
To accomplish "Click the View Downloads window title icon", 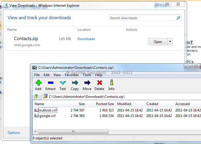I will (x=6, y=6).
